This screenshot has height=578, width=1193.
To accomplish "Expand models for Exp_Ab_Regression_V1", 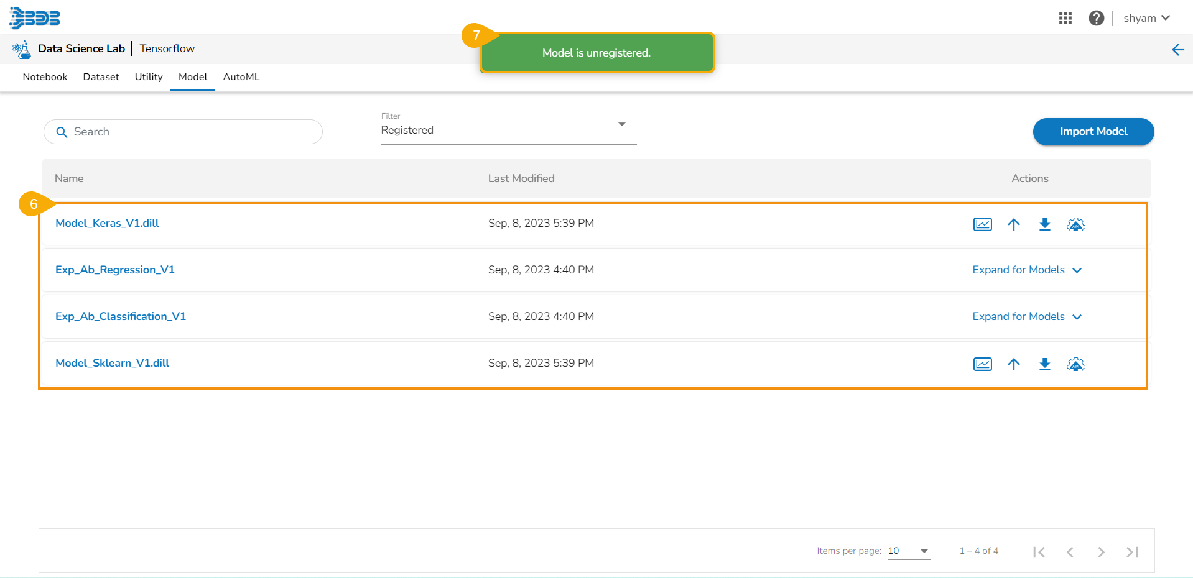I will [1027, 270].
